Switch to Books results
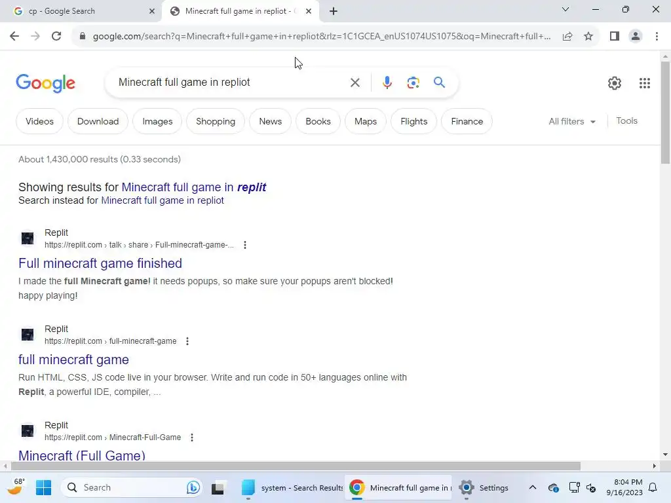The image size is (671, 503). (318, 121)
